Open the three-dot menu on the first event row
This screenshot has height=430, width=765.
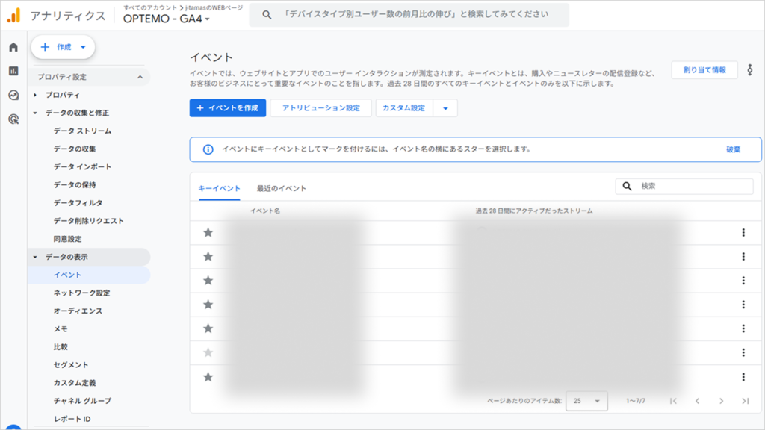(x=742, y=232)
